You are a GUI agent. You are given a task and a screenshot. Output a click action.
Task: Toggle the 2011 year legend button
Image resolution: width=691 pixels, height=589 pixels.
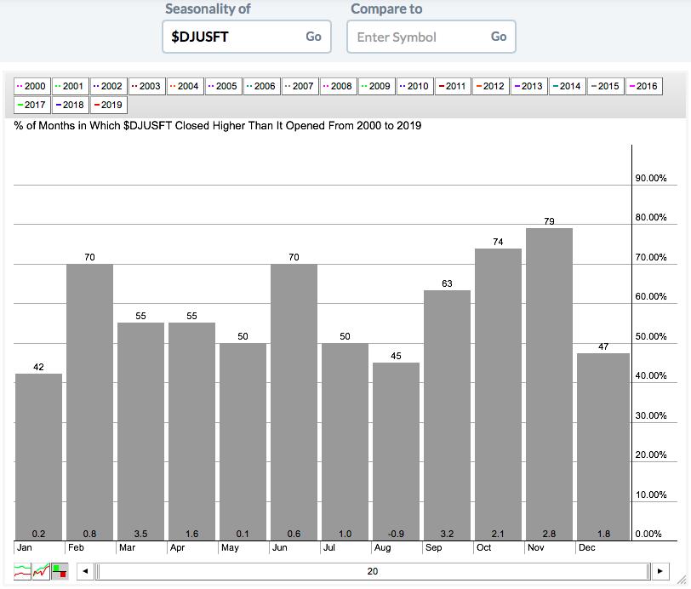pyautogui.click(x=453, y=86)
